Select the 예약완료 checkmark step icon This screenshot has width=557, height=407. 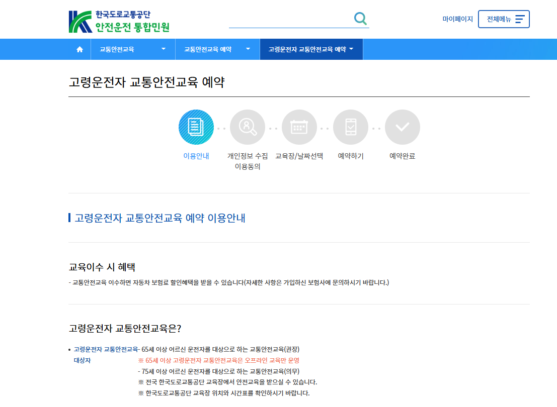(x=402, y=127)
